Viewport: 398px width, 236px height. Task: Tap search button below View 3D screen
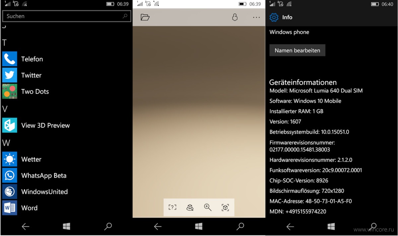[x=240, y=226]
